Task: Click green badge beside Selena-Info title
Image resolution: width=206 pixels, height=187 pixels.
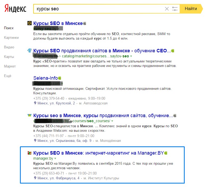Action: click(x=60, y=78)
